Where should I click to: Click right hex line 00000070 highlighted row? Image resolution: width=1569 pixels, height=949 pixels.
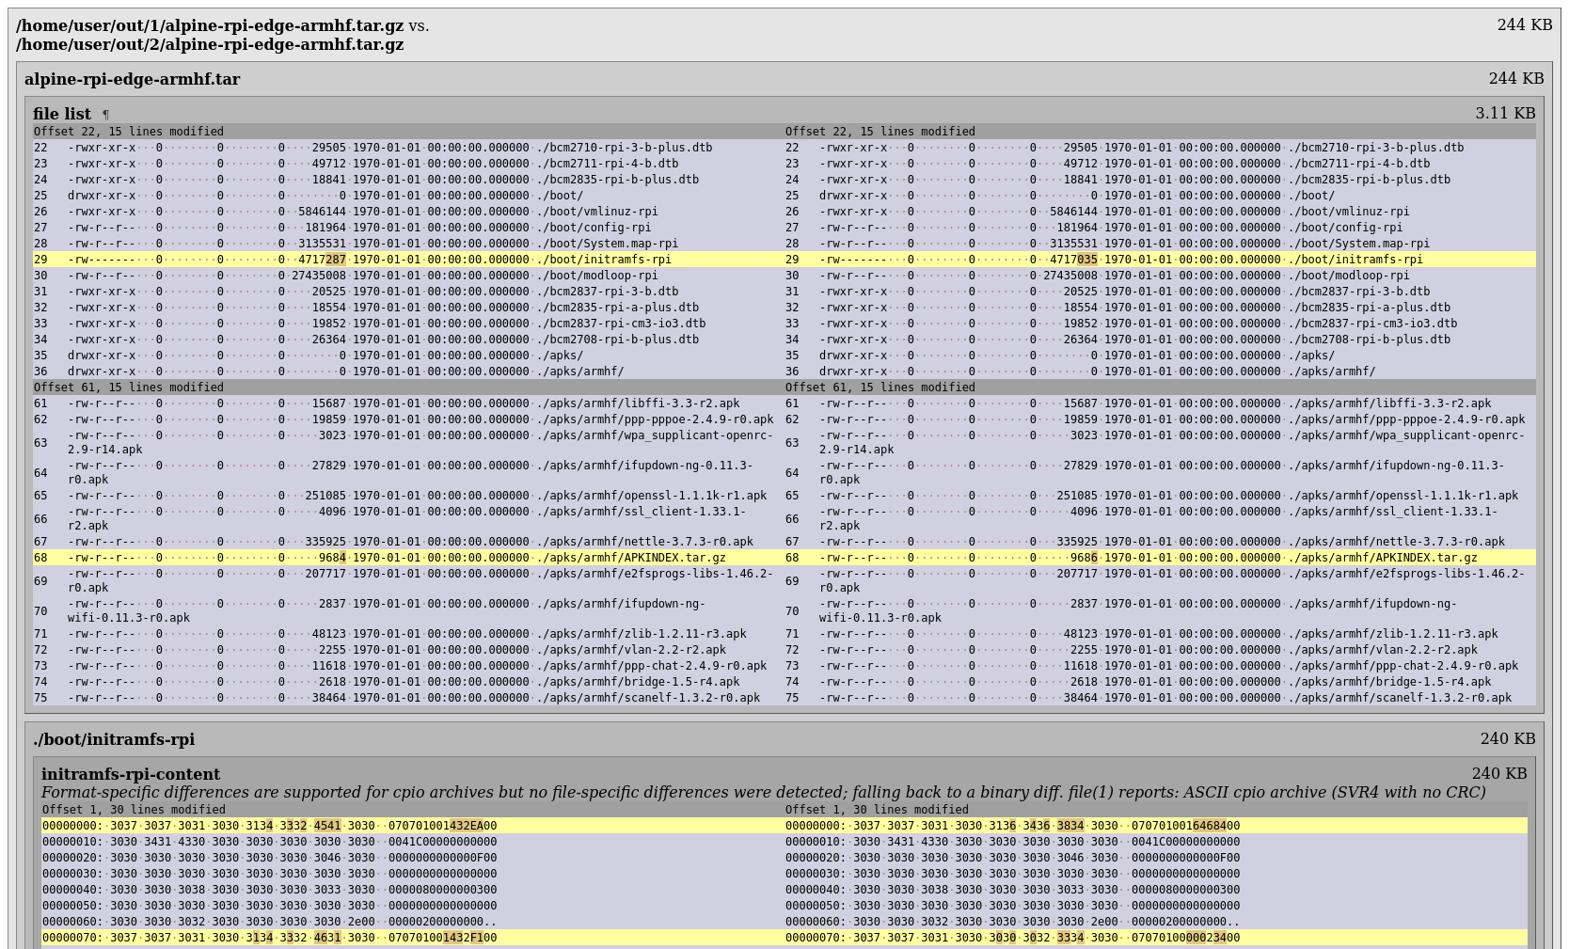point(1012,938)
